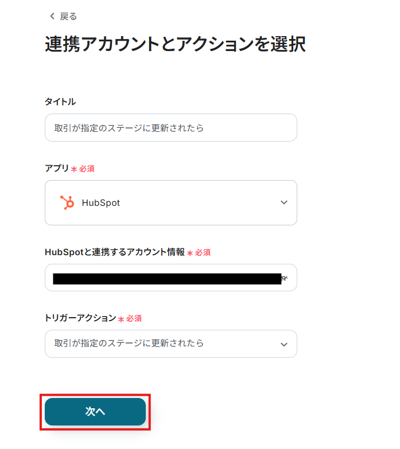Click the HubSpotと連携するアカウント情報 label
The image size is (400, 449).
(x=115, y=252)
